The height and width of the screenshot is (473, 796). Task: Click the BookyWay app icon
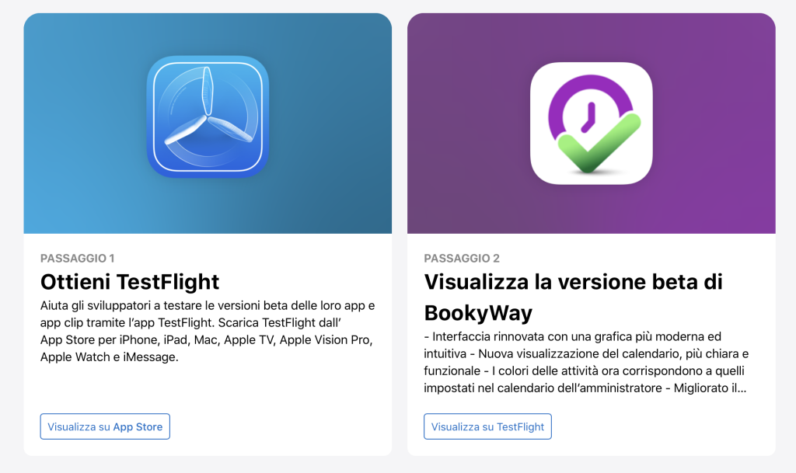pyautogui.click(x=592, y=123)
